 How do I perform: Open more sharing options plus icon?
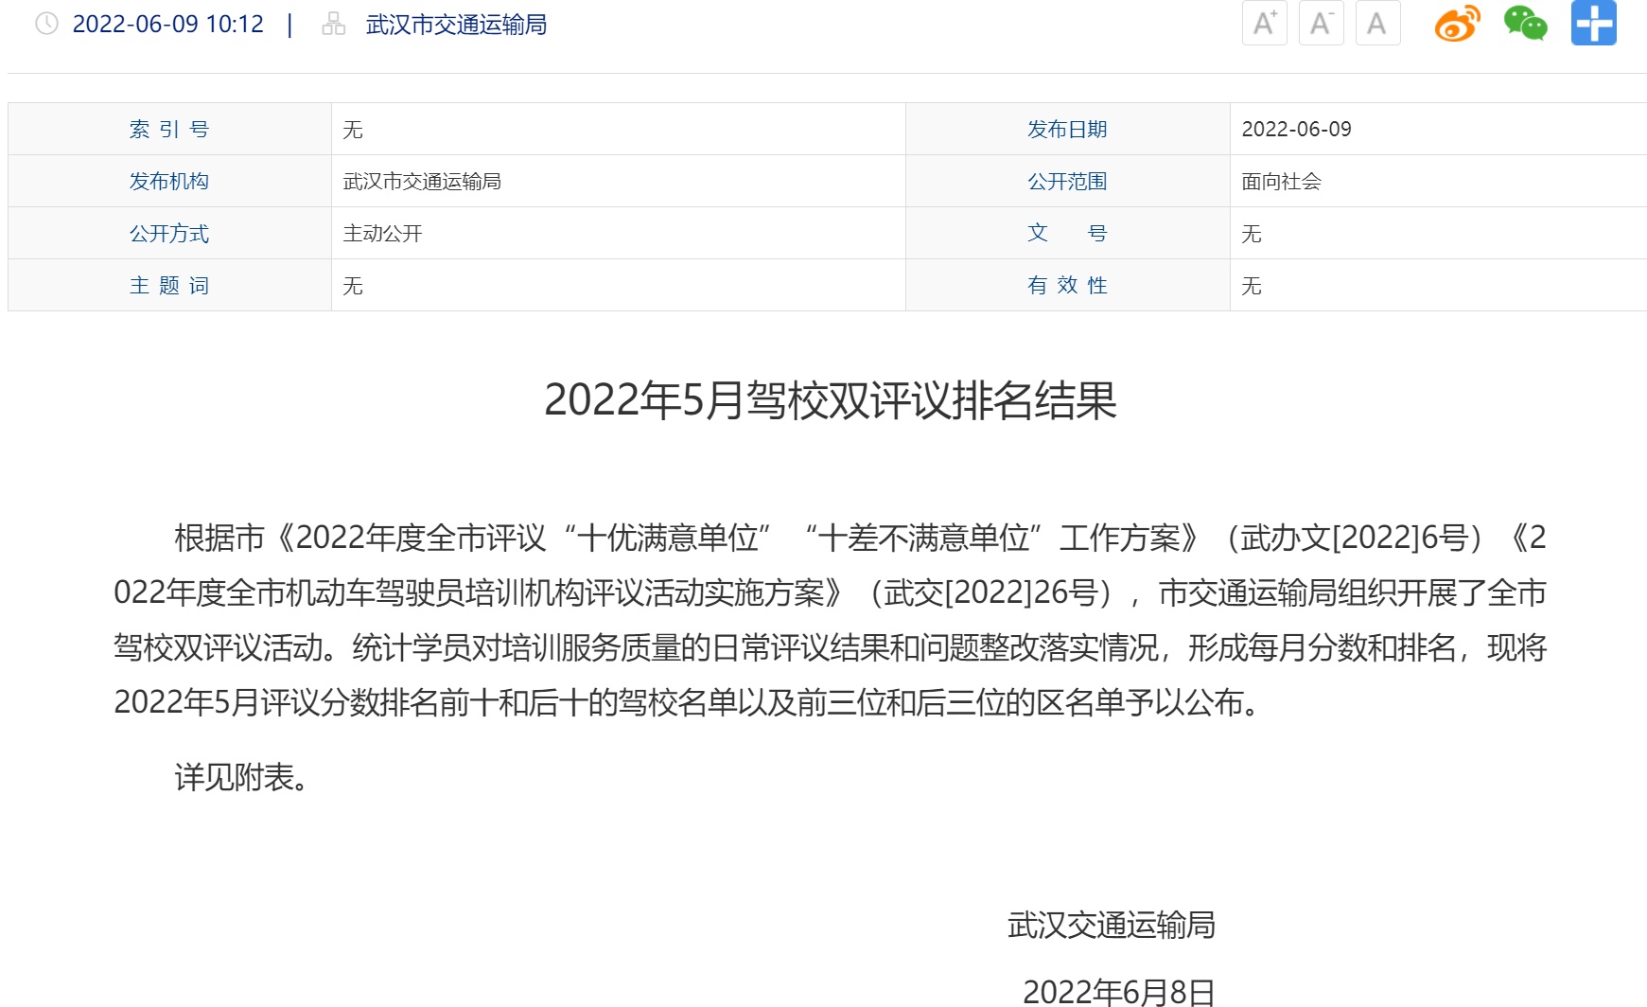(x=1593, y=24)
